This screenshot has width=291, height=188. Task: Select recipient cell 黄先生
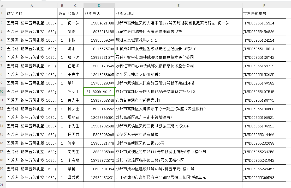pos(75,100)
